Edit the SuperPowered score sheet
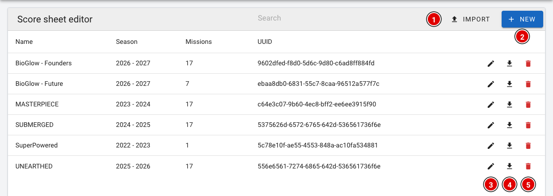Viewport: 553px width, 196px height. pos(490,145)
